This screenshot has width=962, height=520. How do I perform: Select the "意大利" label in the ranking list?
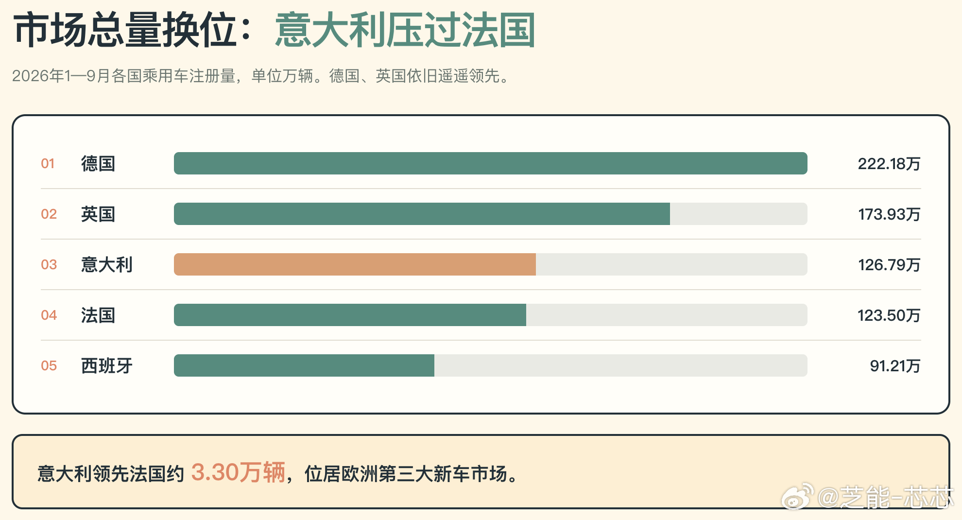click(107, 264)
